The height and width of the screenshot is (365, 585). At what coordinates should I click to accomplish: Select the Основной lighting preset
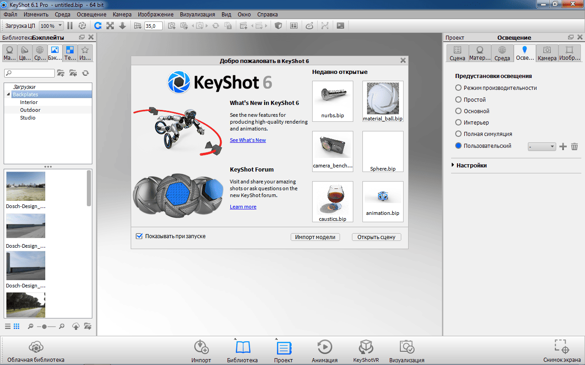coord(472,111)
